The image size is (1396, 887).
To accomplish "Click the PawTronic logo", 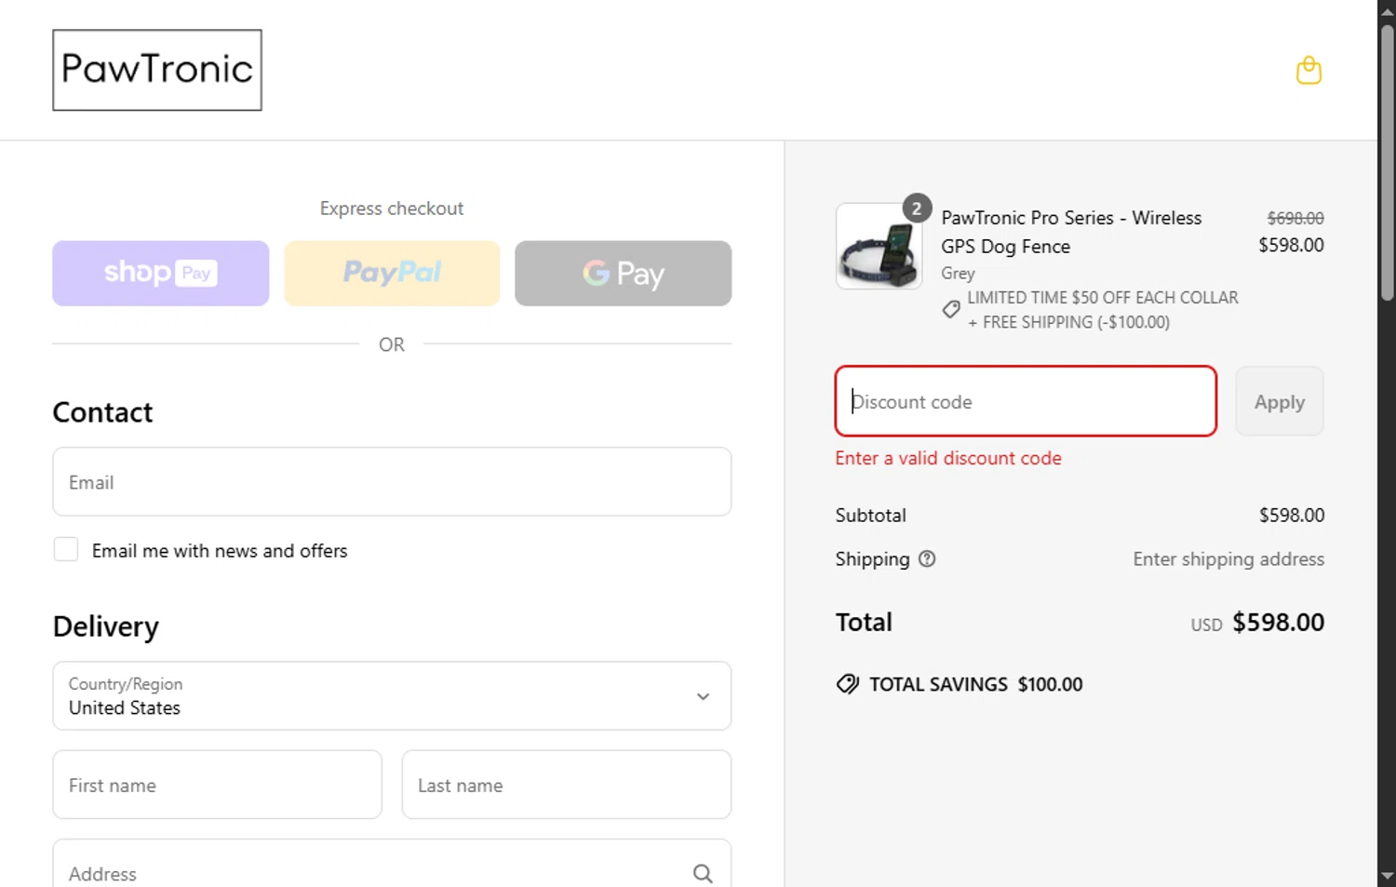I will click(157, 70).
